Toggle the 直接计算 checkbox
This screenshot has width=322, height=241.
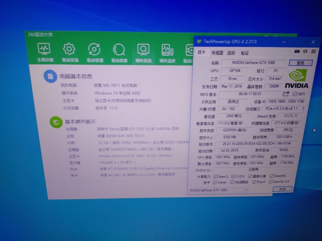click(x=250, y=176)
